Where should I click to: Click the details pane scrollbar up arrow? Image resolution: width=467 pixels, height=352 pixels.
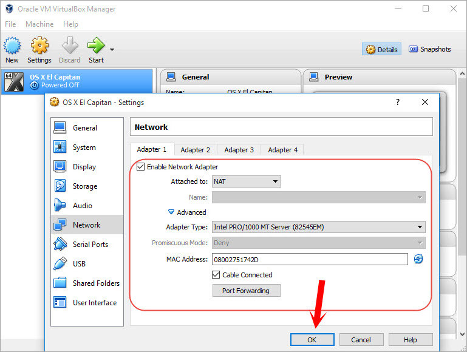coord(462,73)
